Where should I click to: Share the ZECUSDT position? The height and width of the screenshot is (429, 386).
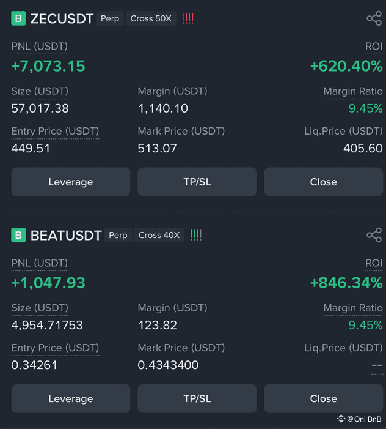tap(374, 18)
